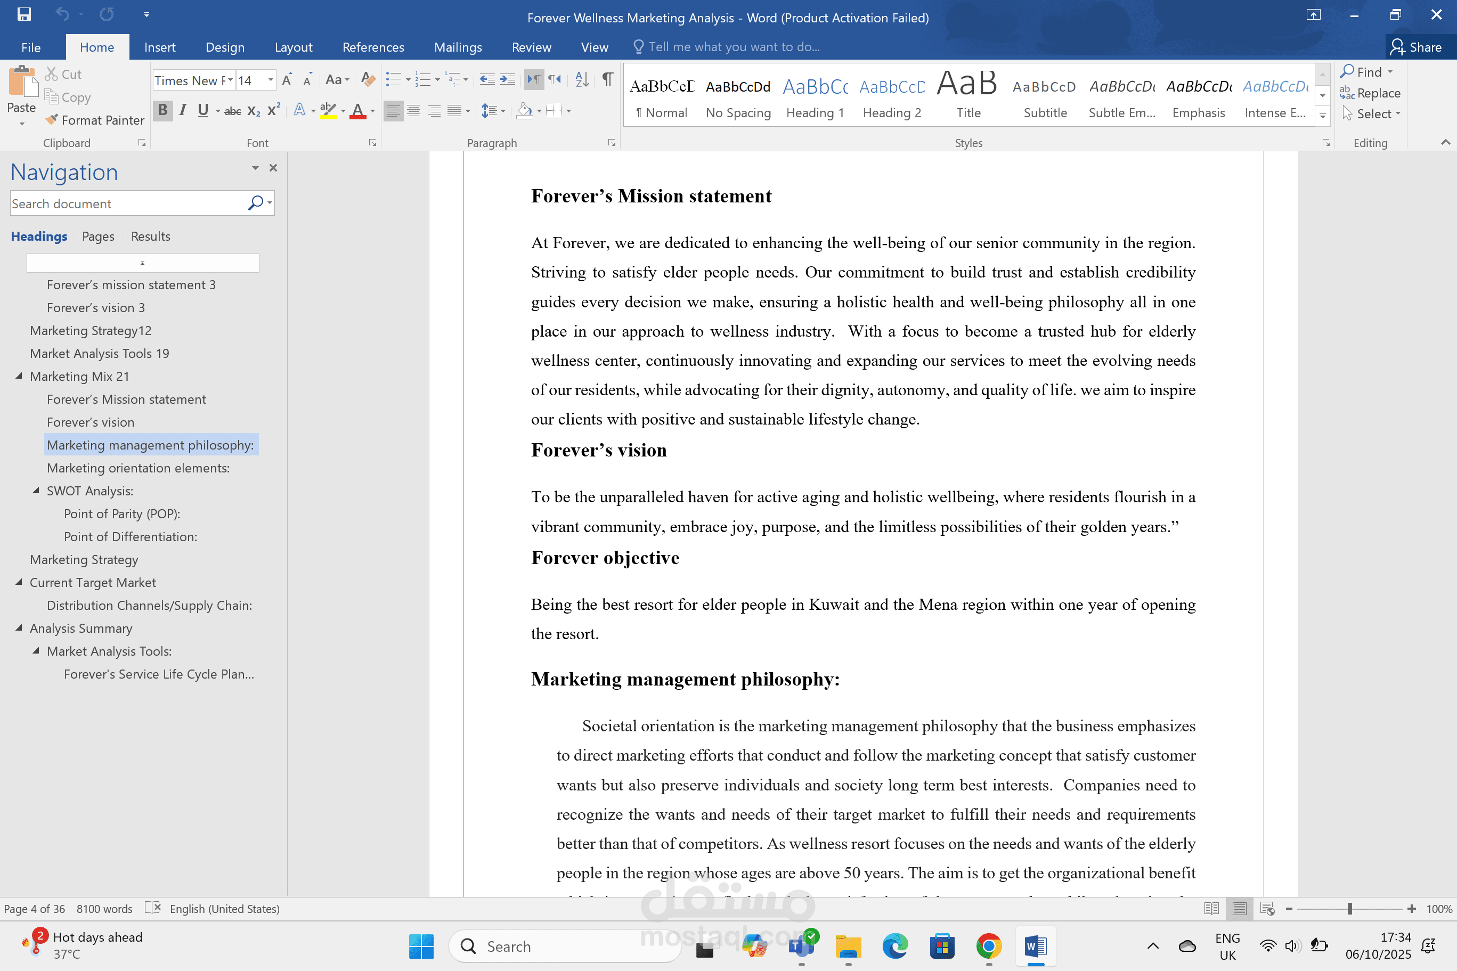Open the References ribbon tab

tap(373, 47)
